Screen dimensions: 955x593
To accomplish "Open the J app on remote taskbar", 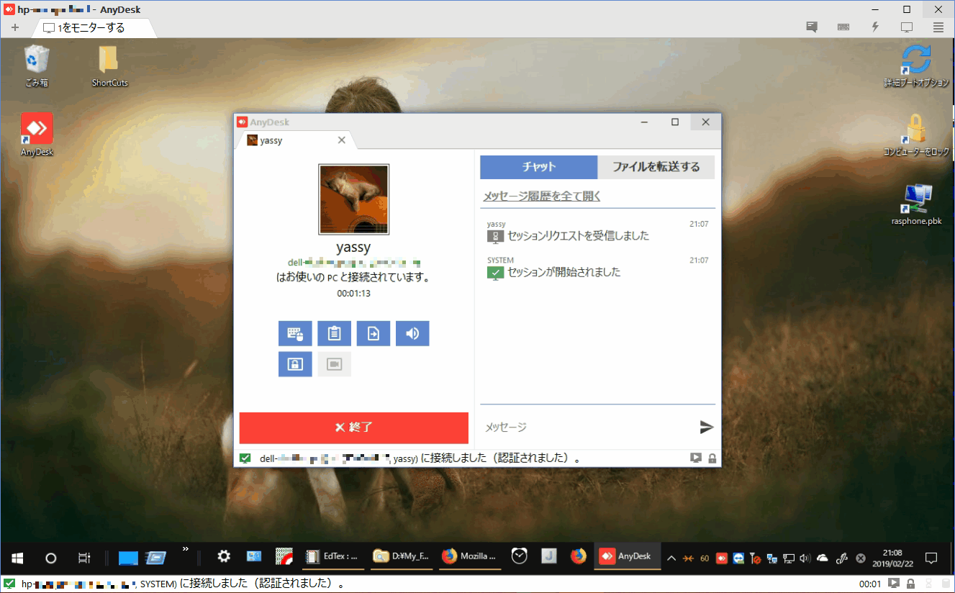I will point(549,556).
